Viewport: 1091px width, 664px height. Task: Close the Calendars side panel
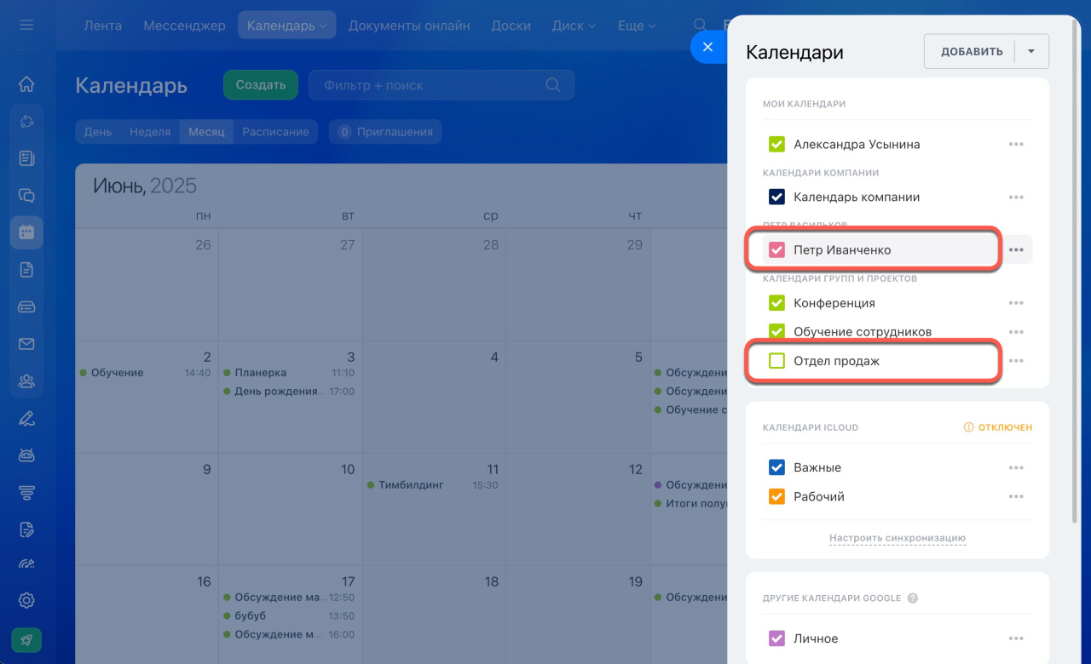(x=707, y=47)
